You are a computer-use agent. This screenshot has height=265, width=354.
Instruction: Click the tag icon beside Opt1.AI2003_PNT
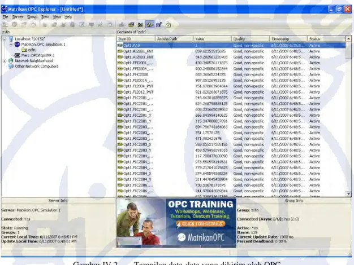120,57
